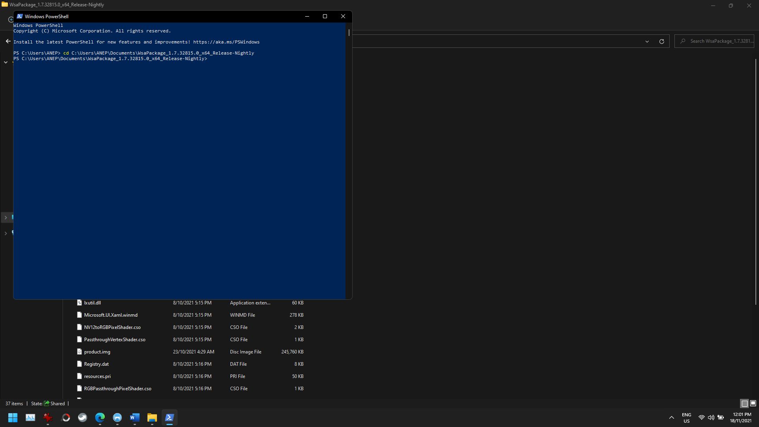Click the back arrow in File Explorer
Screen dimensions: 759x427
click(8, 41)
